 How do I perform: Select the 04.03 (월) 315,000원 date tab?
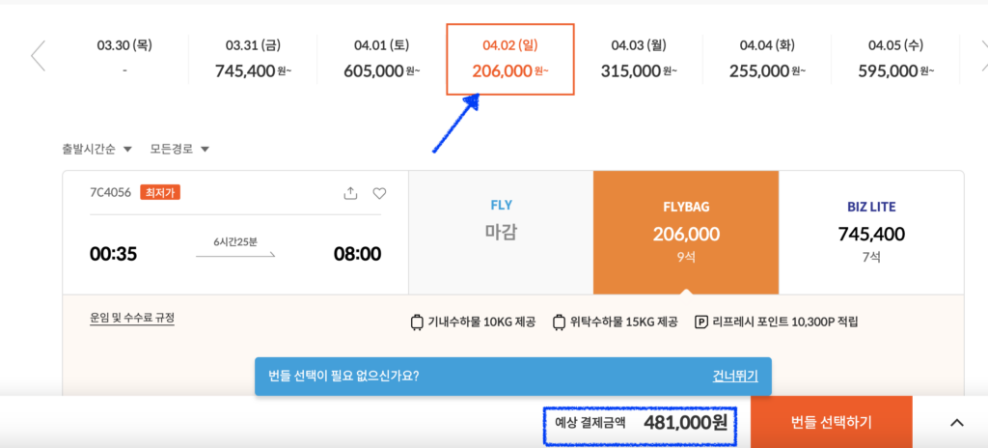coord(639,59)
